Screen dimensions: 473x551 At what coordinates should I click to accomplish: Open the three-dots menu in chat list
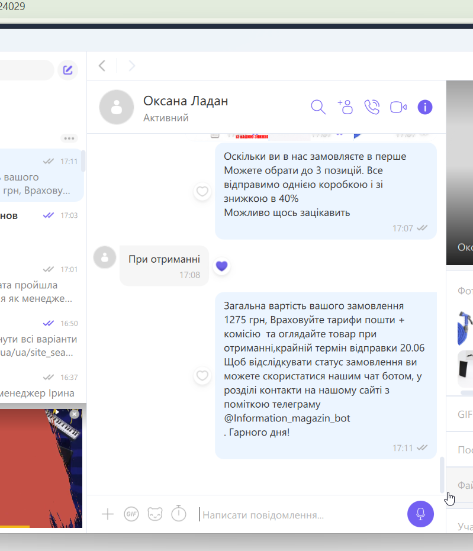(69, 138)
